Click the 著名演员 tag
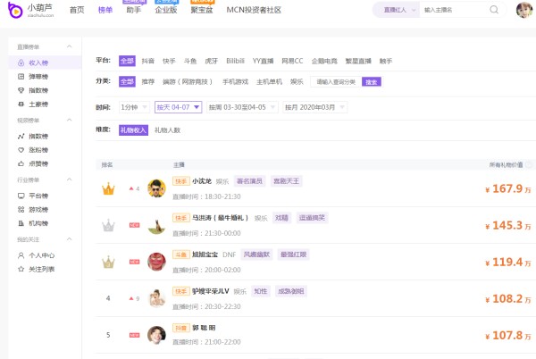 coord(249,181)
